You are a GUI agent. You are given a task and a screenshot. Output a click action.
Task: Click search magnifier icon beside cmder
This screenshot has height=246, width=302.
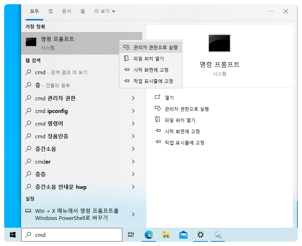click(x=28, y=162)
